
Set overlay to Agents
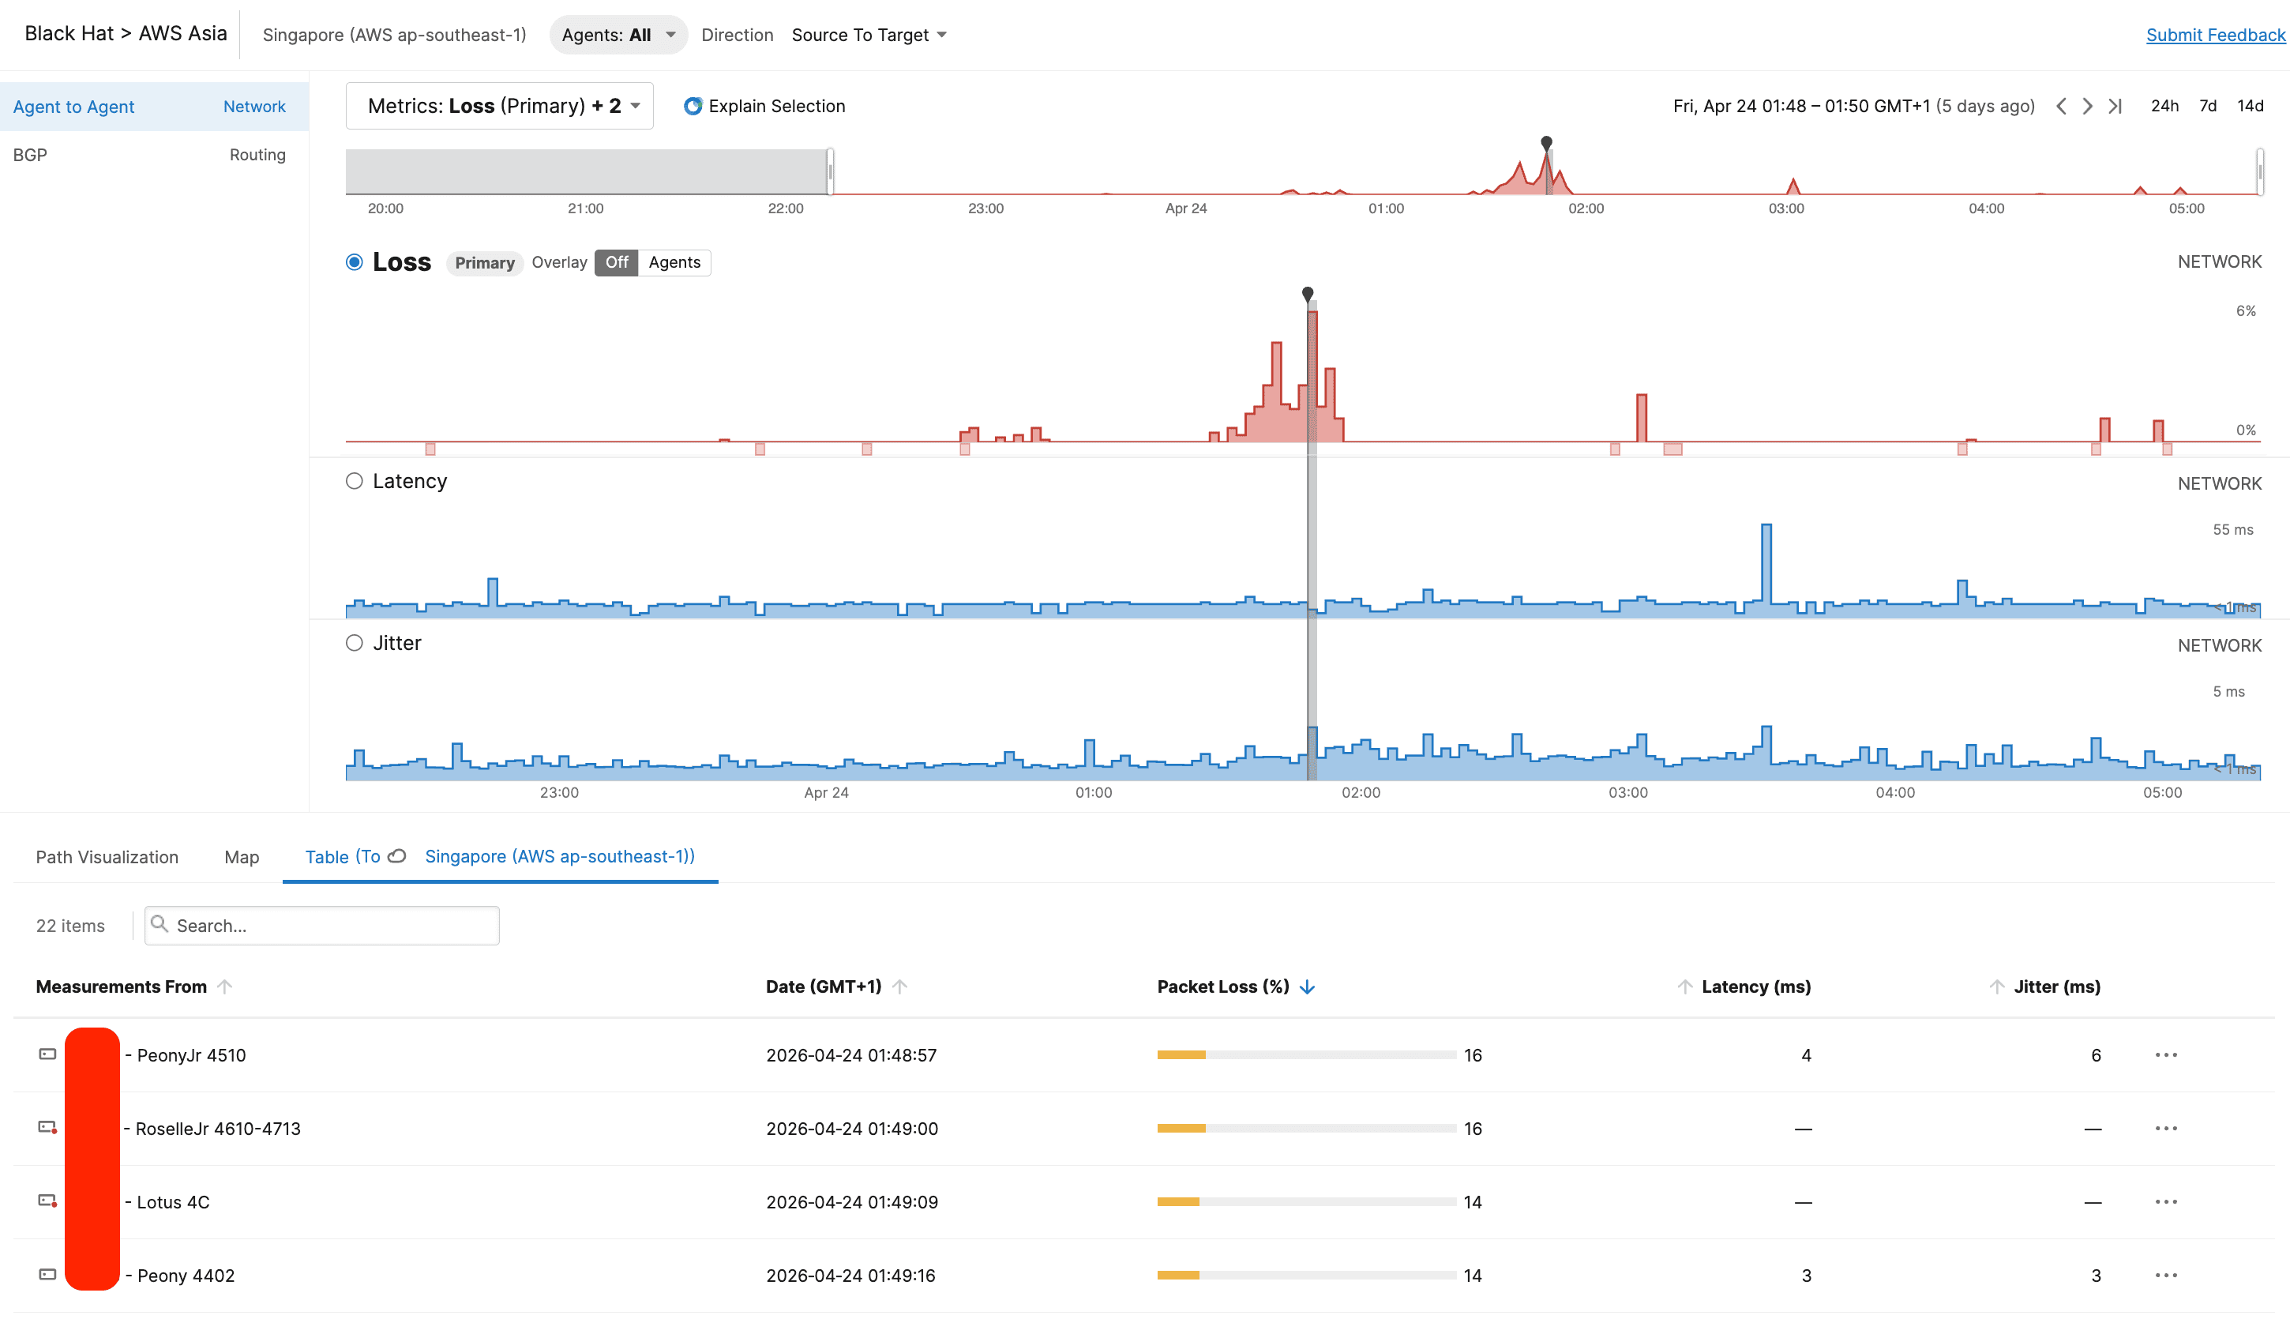[674, 263]
